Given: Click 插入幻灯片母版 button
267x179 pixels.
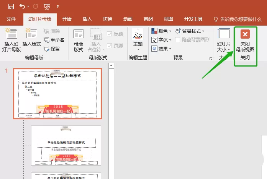Looking at the screenshot, I should pyautogui.click(x=11, y=40).
